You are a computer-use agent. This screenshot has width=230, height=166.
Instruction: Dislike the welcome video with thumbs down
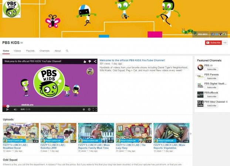tap(90, 61)
